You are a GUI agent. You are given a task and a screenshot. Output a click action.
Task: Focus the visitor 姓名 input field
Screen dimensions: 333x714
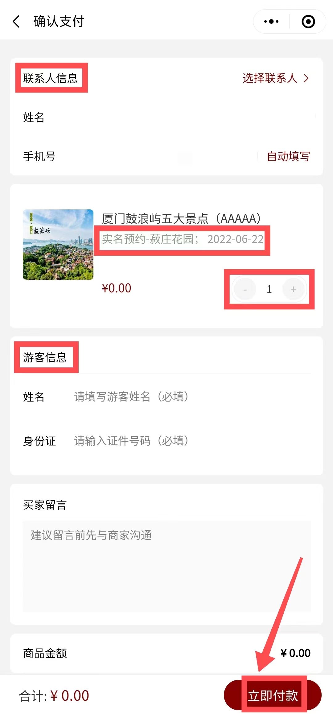coord(185,397)
